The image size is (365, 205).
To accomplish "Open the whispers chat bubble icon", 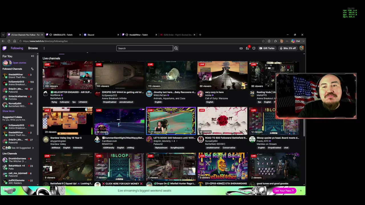I will tap(254, 48).
